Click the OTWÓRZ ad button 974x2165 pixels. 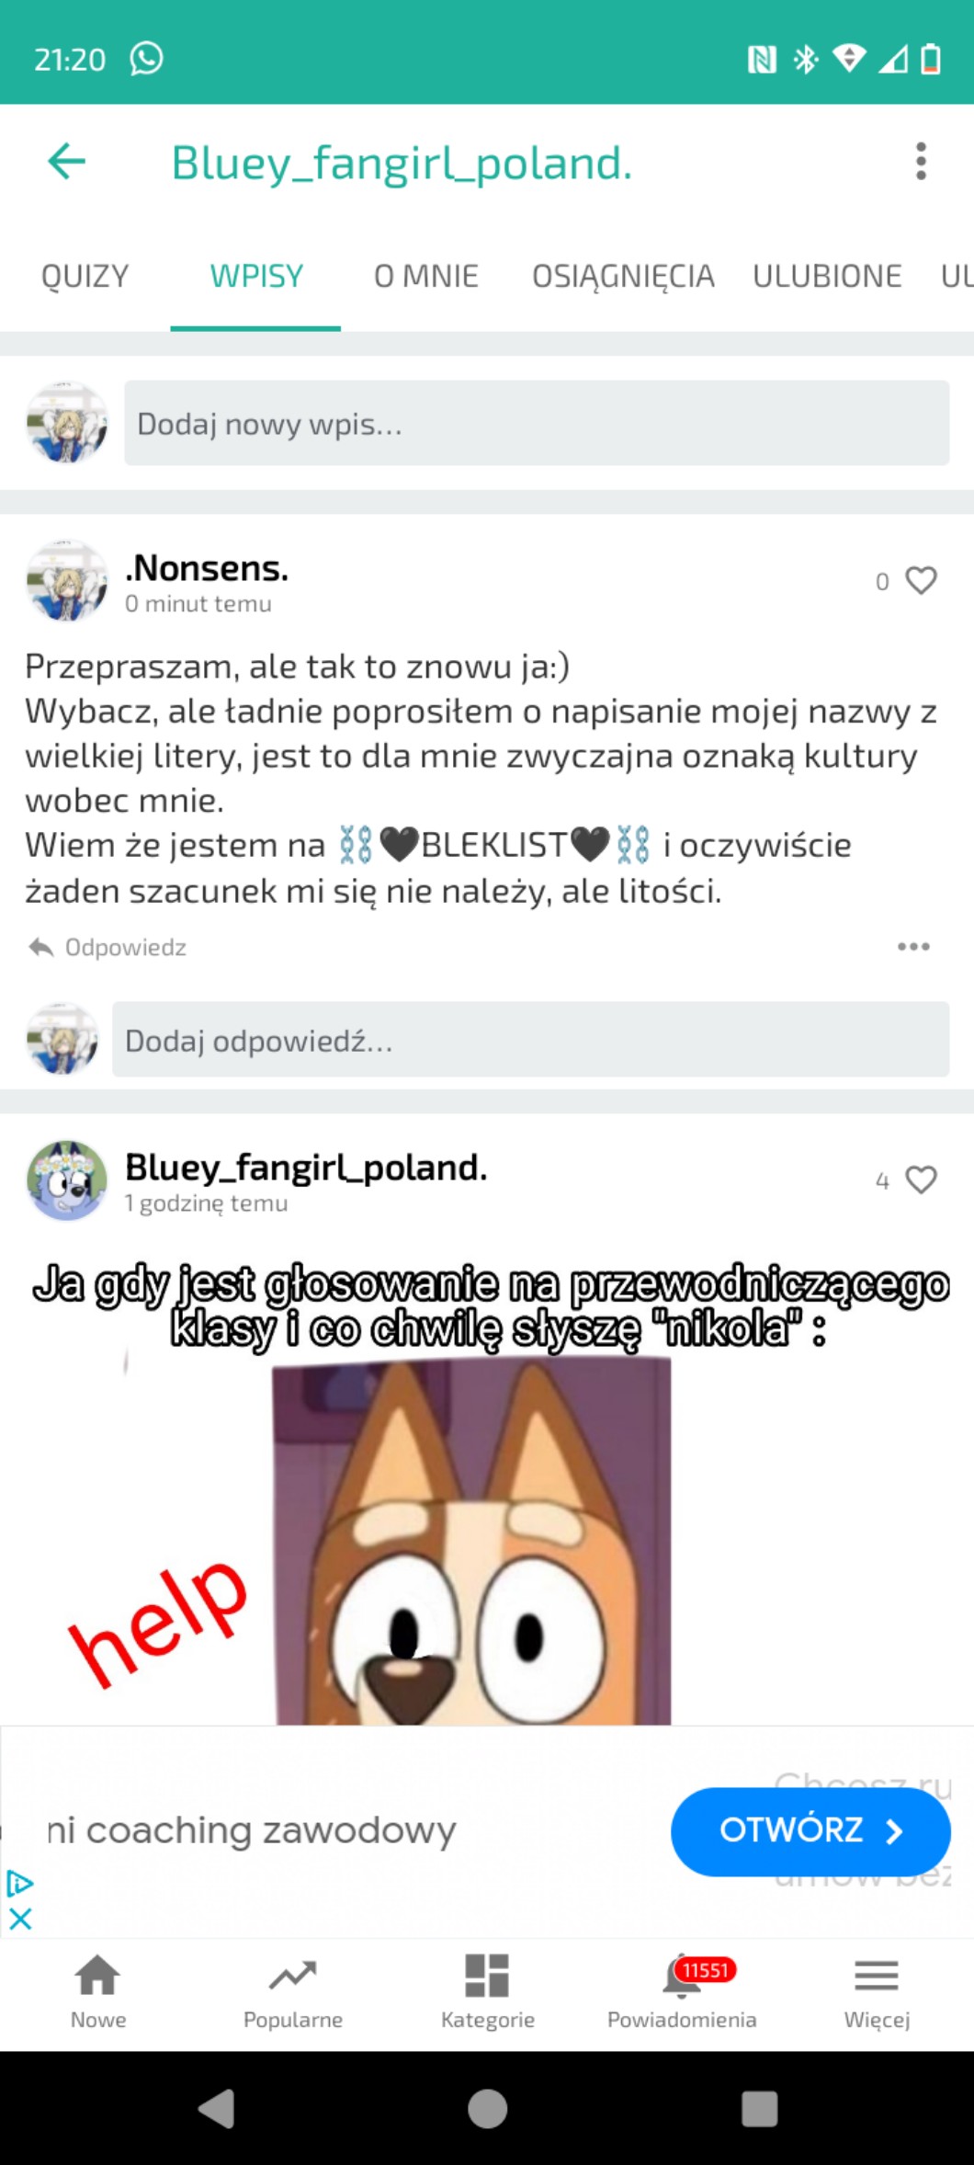[810, 1830]
